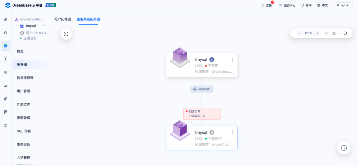
Task: Click the 网络同步 sync label
Action: pyautogui.click(x=202, y=89)
